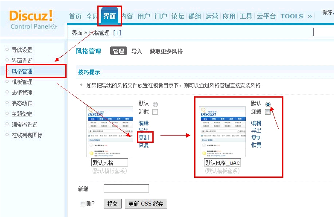Click 界面 in the breadcrumb

(77, 33)
